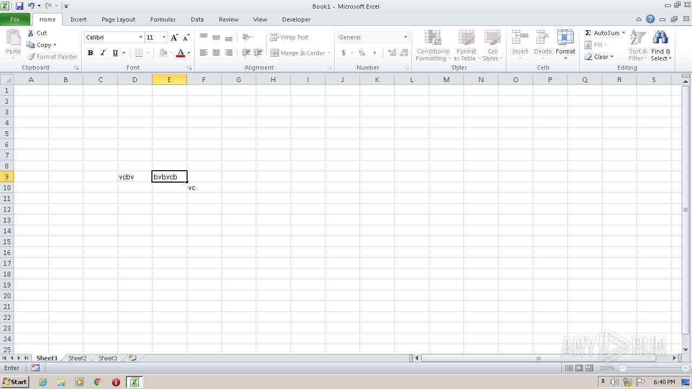Open Find & Select binoculars menu
This screenshot has width=692, height=389.
point(661,45)
